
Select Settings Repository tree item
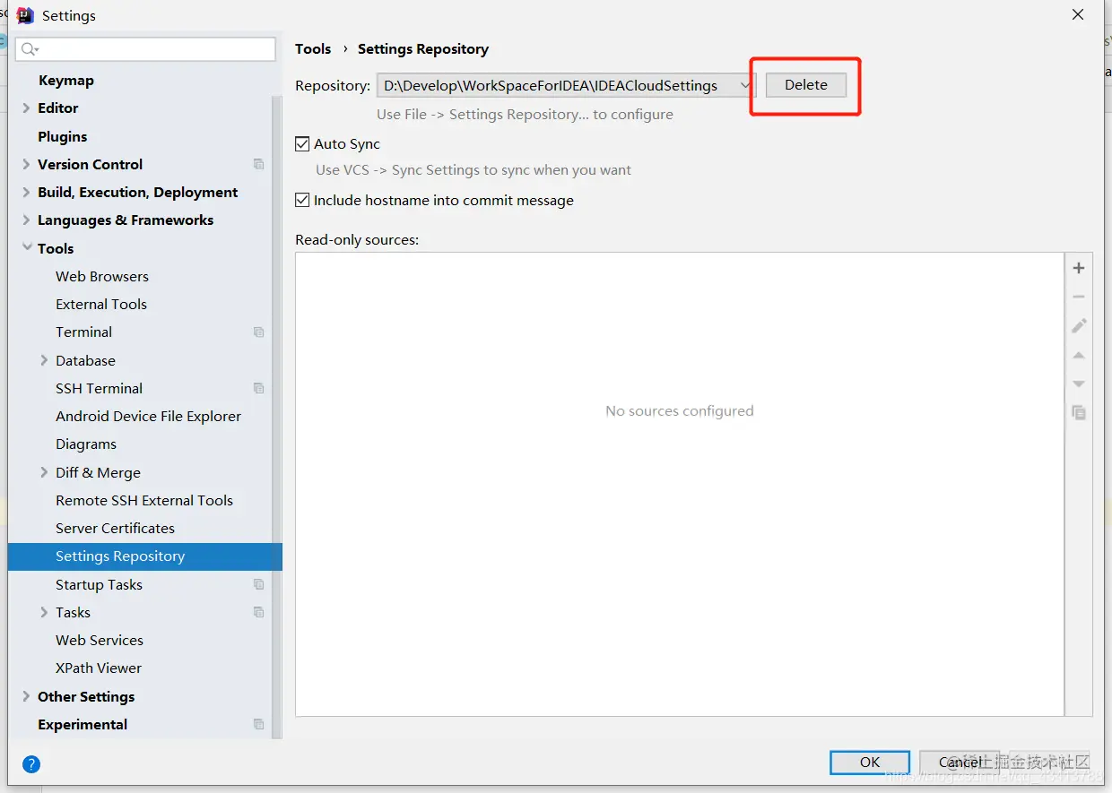point(145,556)
